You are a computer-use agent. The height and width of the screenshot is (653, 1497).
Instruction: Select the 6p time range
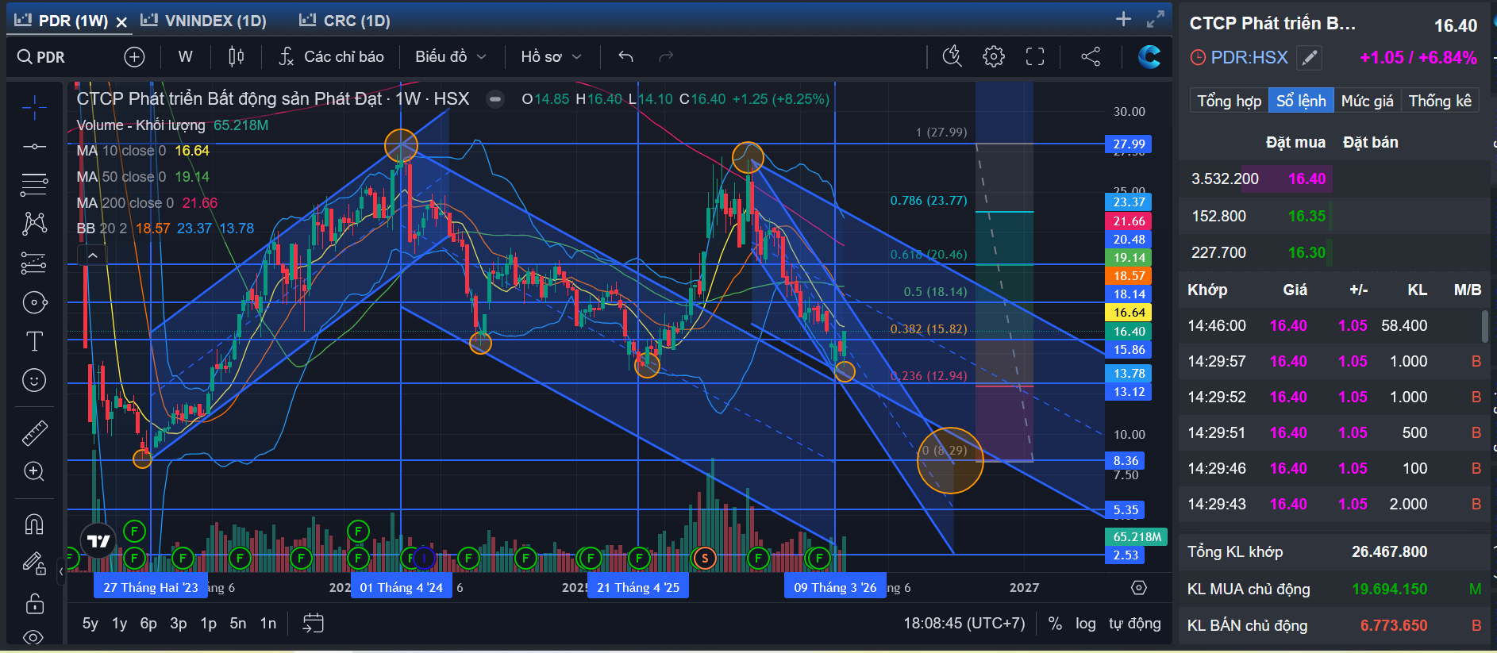[x=148, y=624]
